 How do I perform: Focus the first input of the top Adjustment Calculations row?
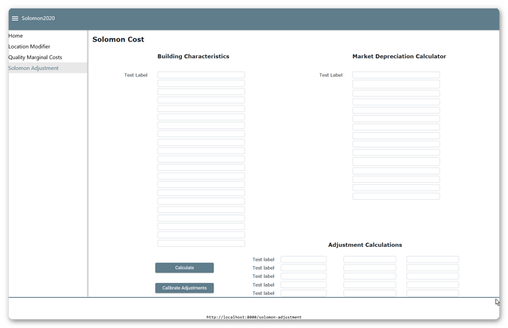coord(303,259)
